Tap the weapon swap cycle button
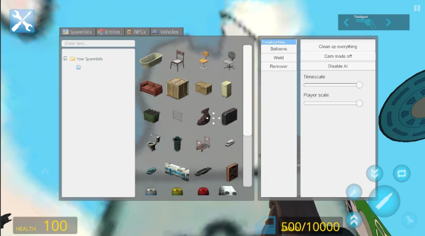The image size is (425, 236). tap(401, 174)
